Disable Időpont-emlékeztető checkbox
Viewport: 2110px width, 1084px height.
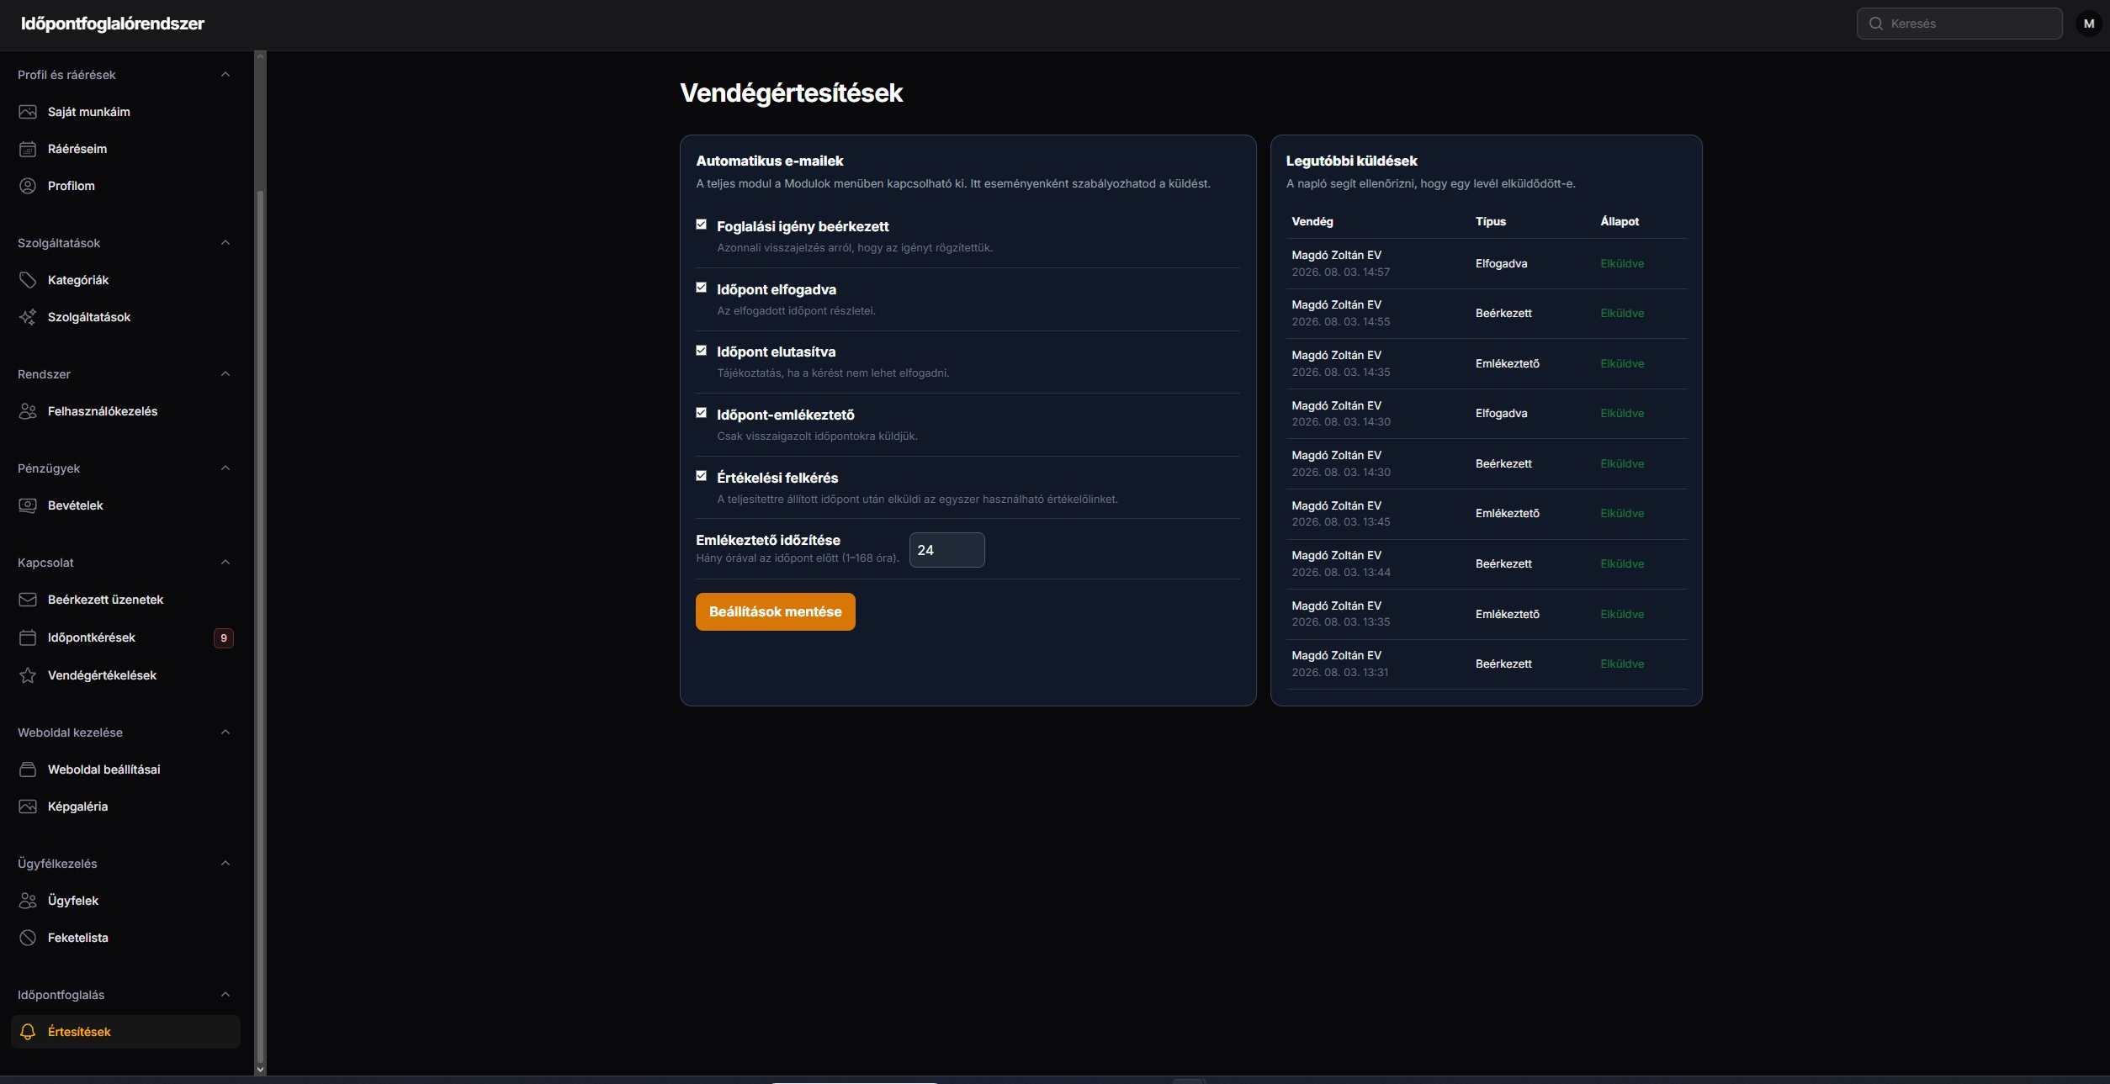[701, 413]
